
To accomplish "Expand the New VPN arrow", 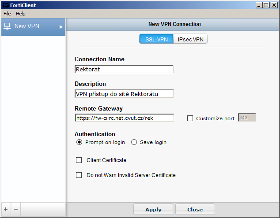I will point(61,27).
